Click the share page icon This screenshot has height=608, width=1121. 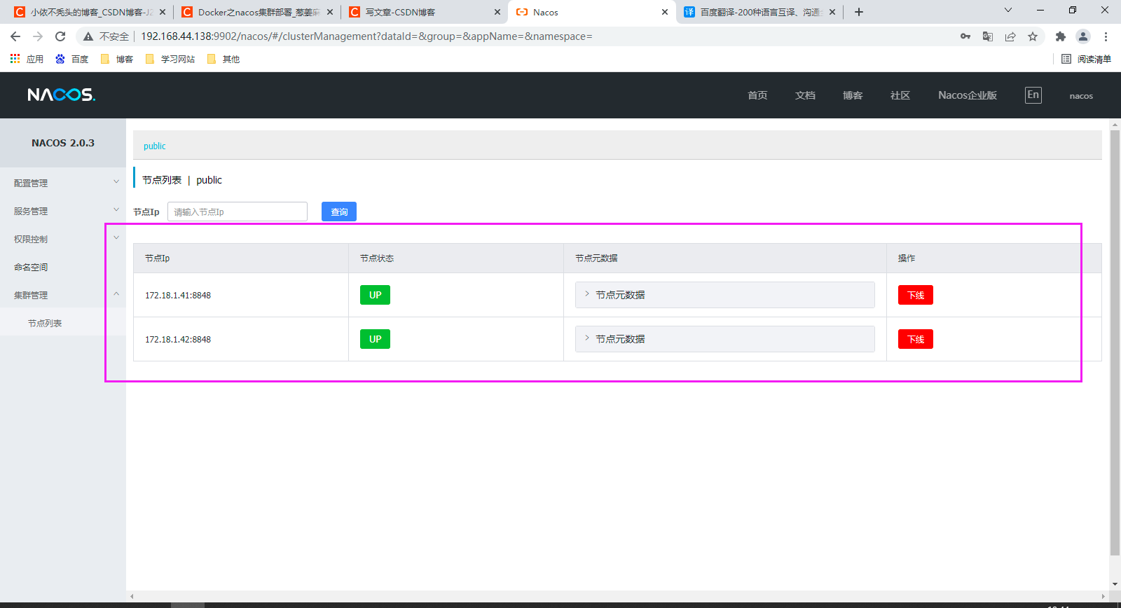(x=1010, y=36)
